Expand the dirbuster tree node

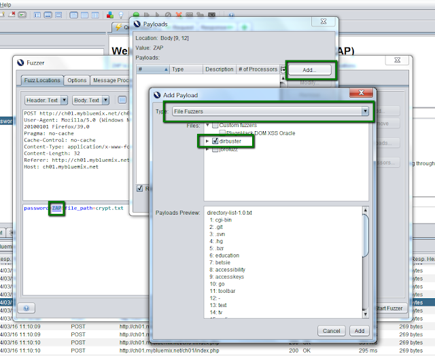207,141
